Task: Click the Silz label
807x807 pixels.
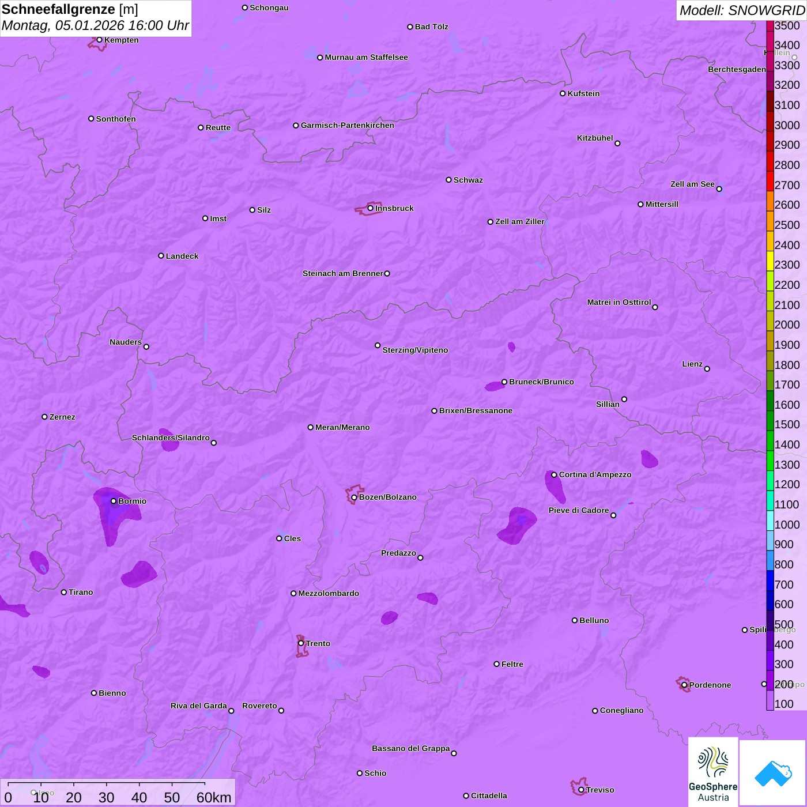Action: coord(264,210)
